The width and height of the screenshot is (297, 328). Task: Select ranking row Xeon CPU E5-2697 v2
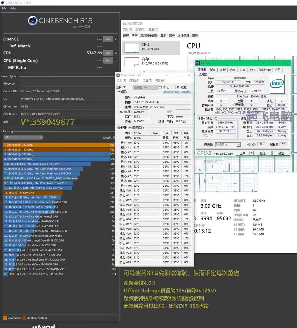pyautogui.click(x=59, y=188)
